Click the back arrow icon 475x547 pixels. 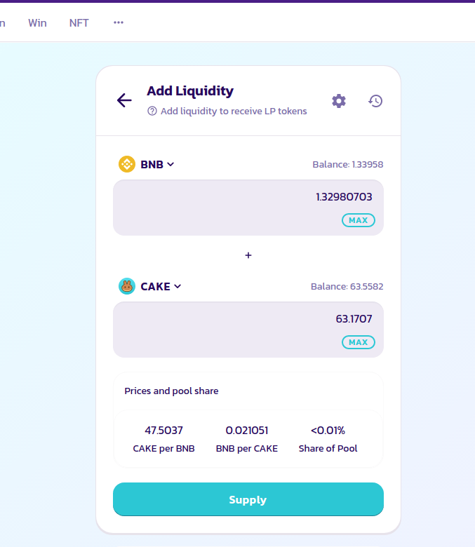pos(124,100)
